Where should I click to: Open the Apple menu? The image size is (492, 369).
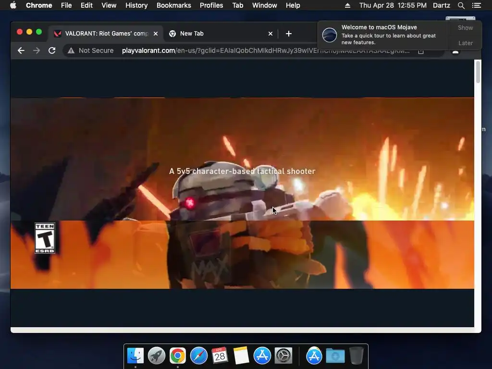click(x=13, y=5)
